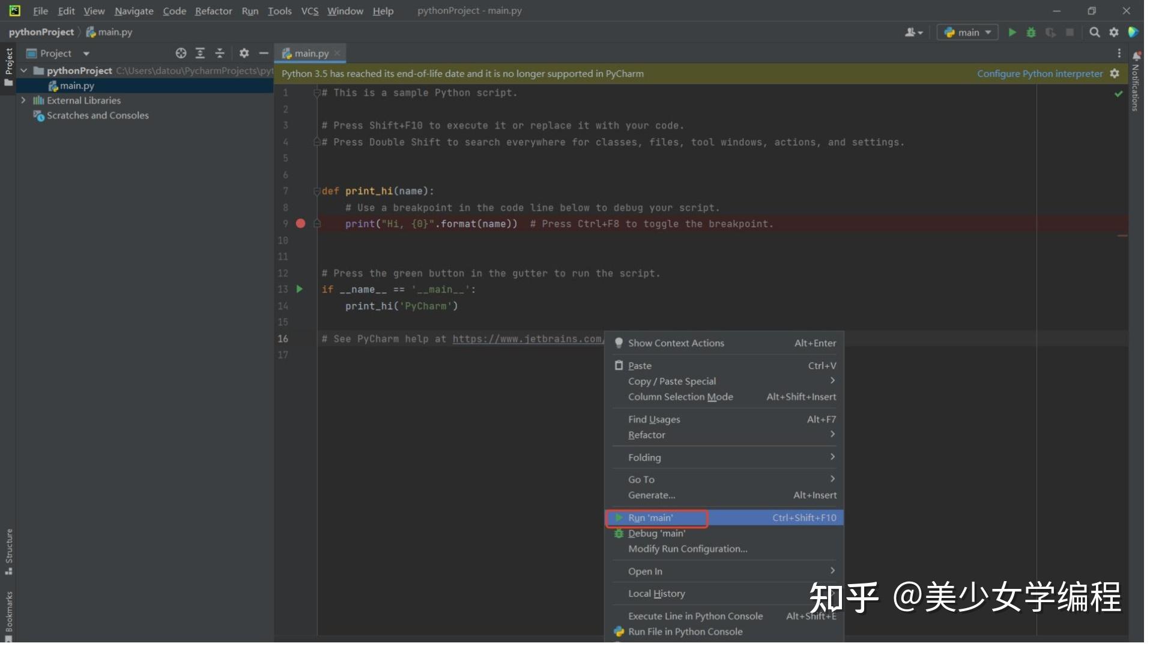Expand the External Libraries node
Image resolution: width=1153 pixels, height=646 pixels.
pos(23,100)
